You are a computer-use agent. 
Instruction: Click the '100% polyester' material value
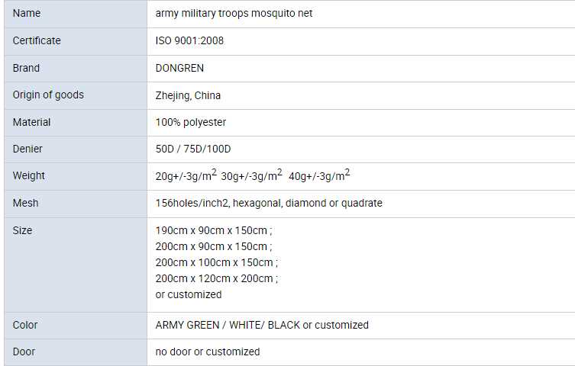[x=191, y=122]
